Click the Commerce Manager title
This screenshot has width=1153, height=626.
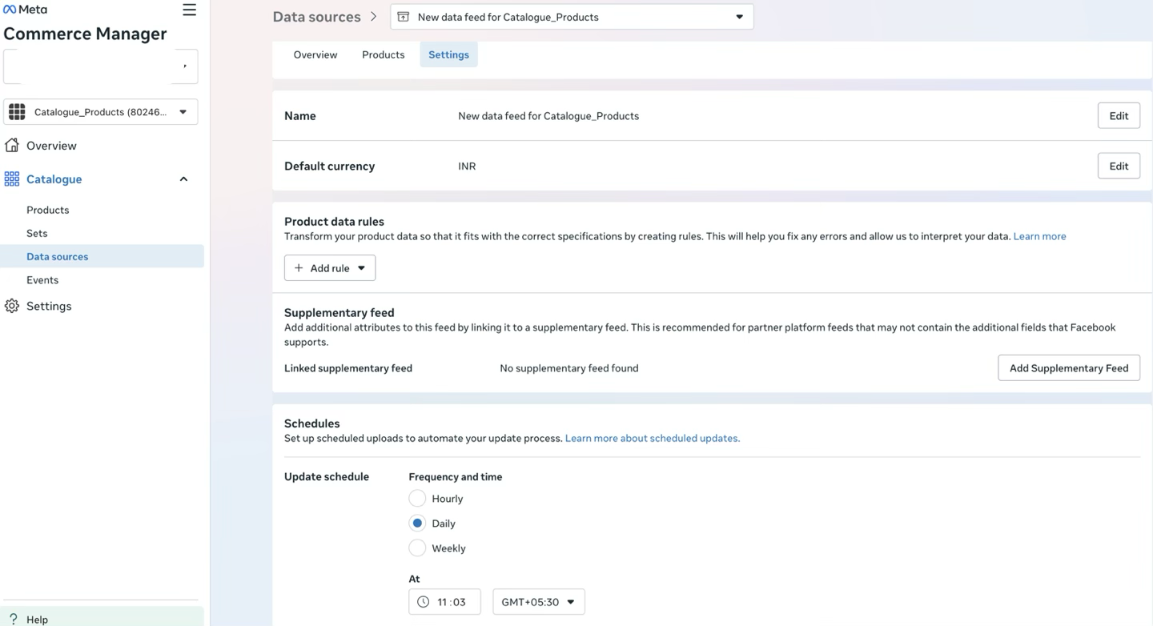(85, 34)
